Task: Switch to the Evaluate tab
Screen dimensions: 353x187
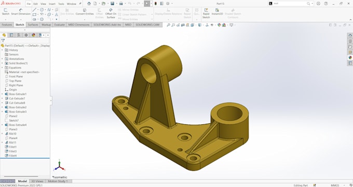Action: [x=59, y=25]
